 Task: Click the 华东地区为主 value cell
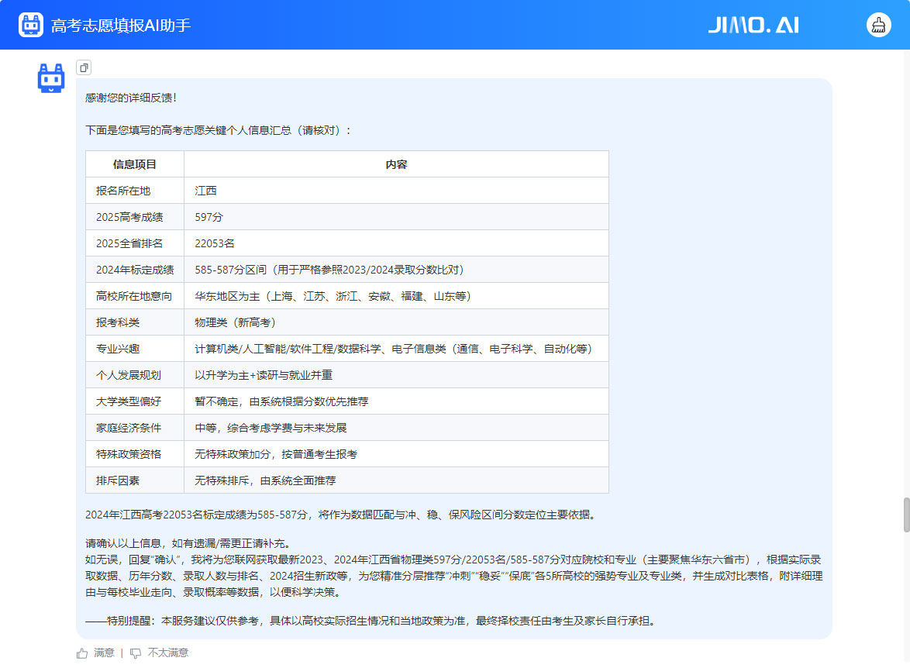[x=396, y=296]
